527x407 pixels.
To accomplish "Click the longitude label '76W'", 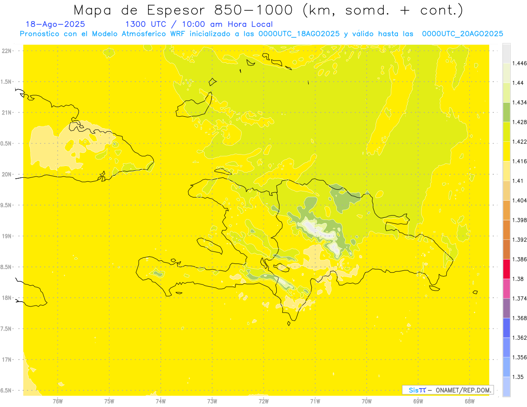I will [58, 401].
